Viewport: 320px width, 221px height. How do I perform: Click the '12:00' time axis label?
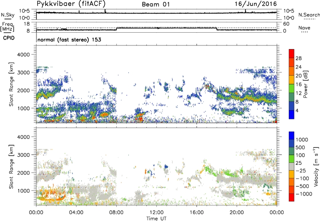(x=156, y=213)
